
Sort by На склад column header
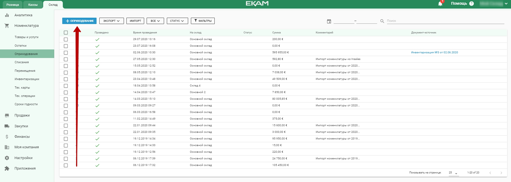196,33
